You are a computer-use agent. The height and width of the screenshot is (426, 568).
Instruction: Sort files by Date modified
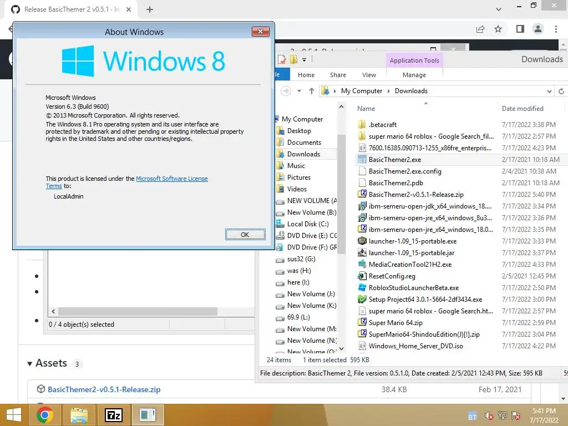coord(523,109)
